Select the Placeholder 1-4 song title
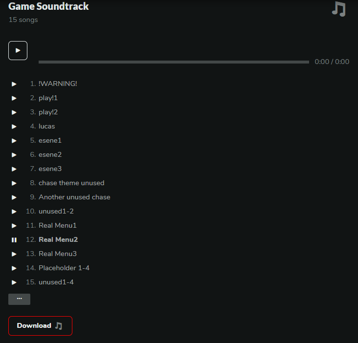The height and width of the screenshot is (343, 358). [x=64, y=268]
